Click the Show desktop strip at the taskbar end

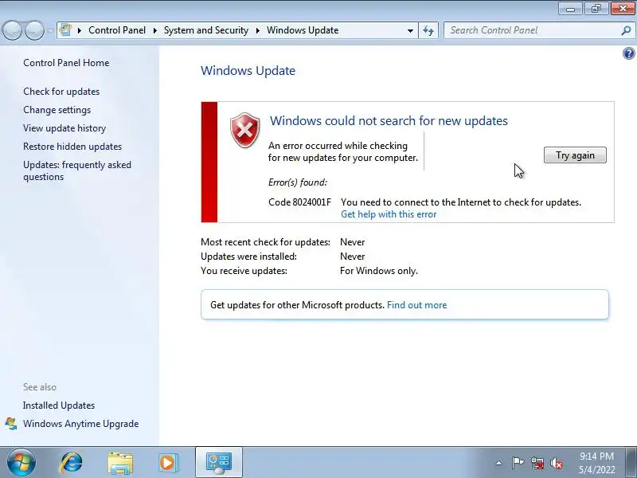[631, 463]
